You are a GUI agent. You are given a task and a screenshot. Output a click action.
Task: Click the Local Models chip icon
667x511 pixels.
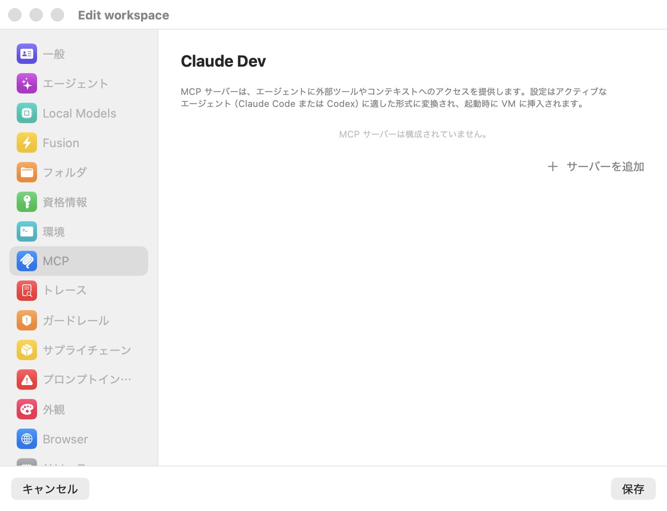point(27,113)
